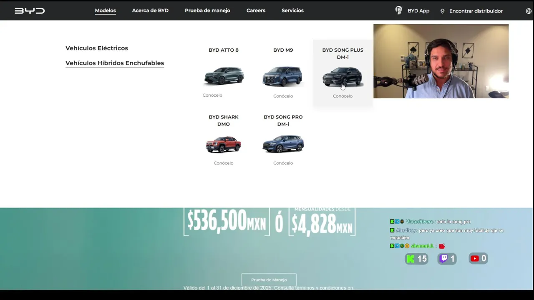The image size is (534, 300).
Task: Click the BYD SHARK DMO truck image
Action: coord(224,144)
